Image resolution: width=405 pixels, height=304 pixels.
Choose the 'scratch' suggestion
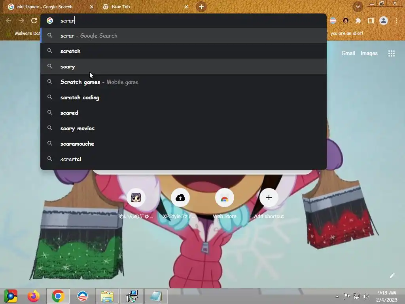[184, 51]
